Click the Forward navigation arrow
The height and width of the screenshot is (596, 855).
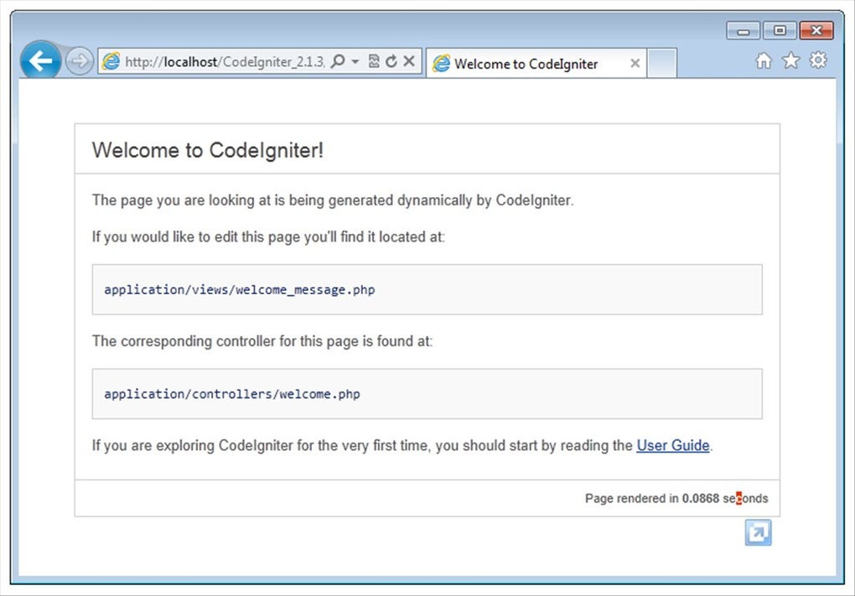[x=78, y=60]
